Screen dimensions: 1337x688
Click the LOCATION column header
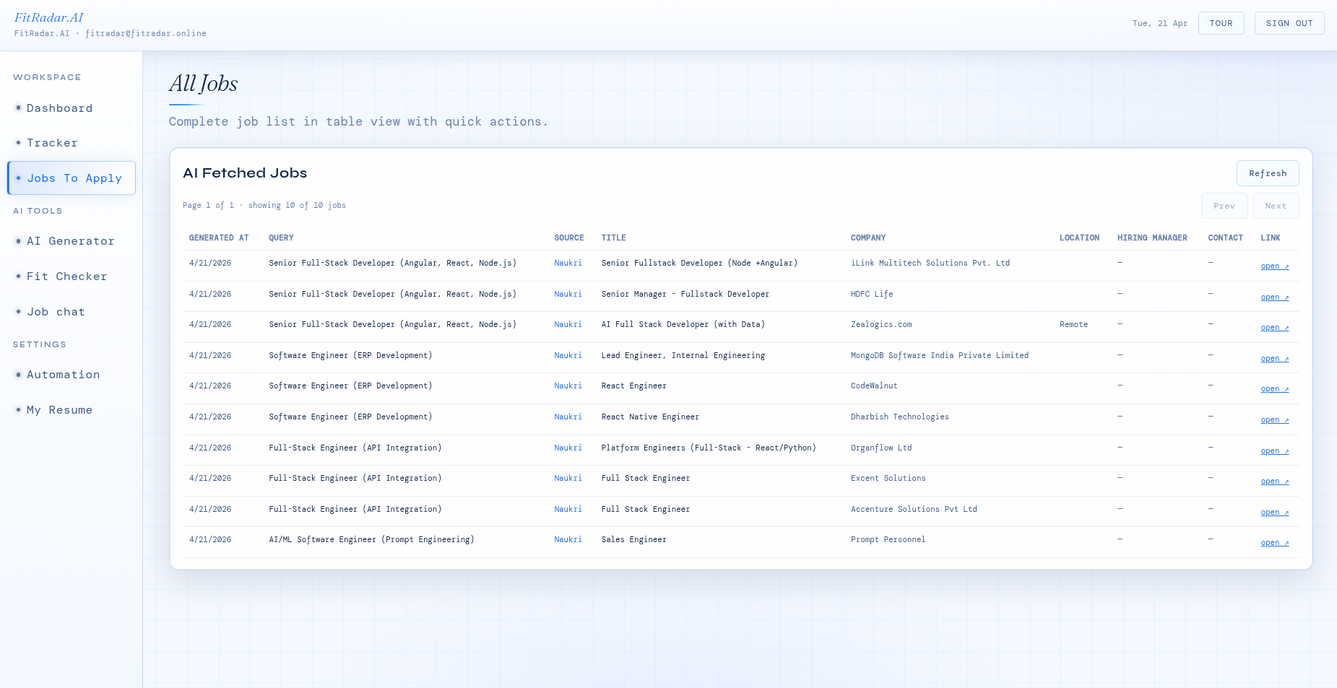(x=1079, y=238)
